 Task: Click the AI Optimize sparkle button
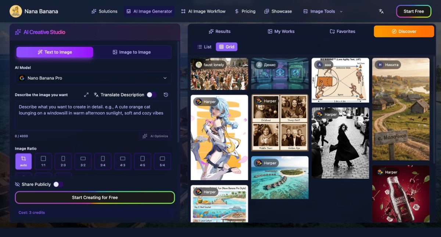point(155,136)
